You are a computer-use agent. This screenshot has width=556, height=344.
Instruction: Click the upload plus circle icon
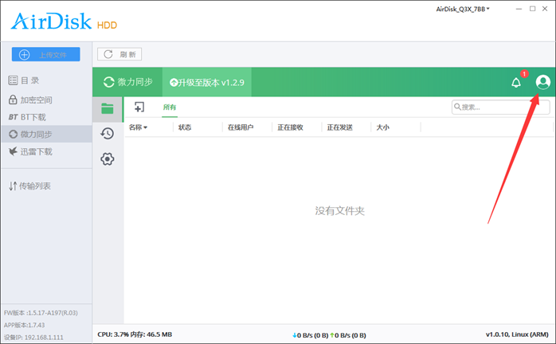24,55
